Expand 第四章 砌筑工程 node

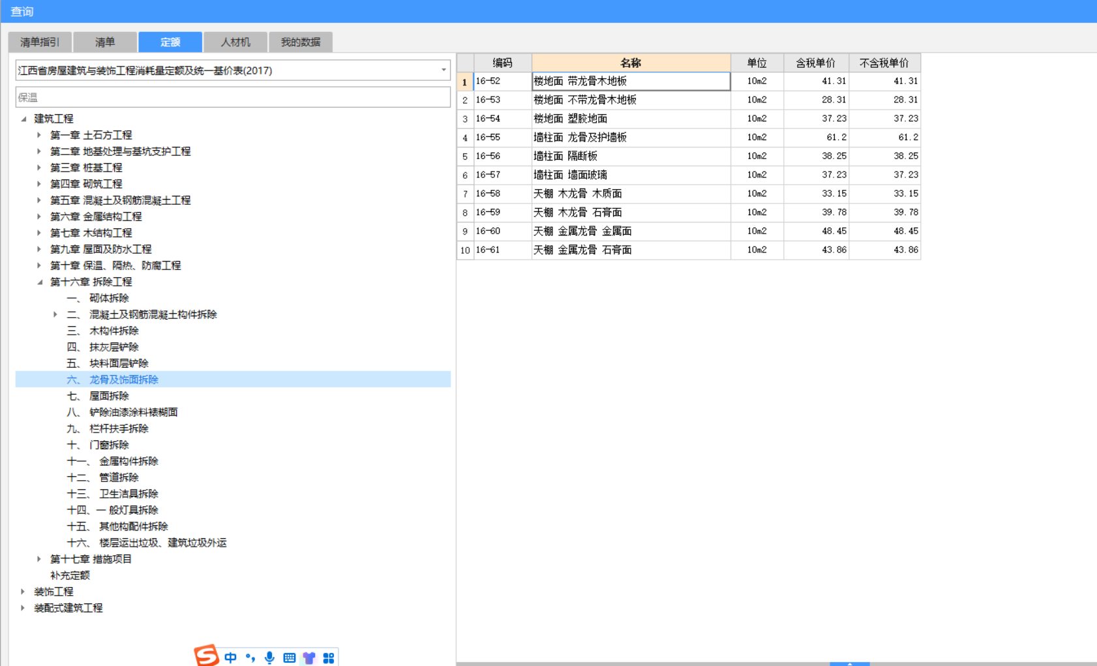[x=39, y=184]
